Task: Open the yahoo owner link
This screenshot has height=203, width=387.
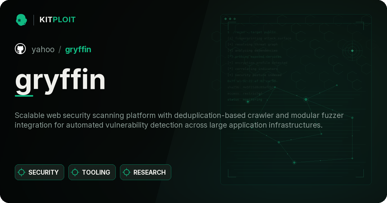Action: pyautogui.click(x=43, y=50)
